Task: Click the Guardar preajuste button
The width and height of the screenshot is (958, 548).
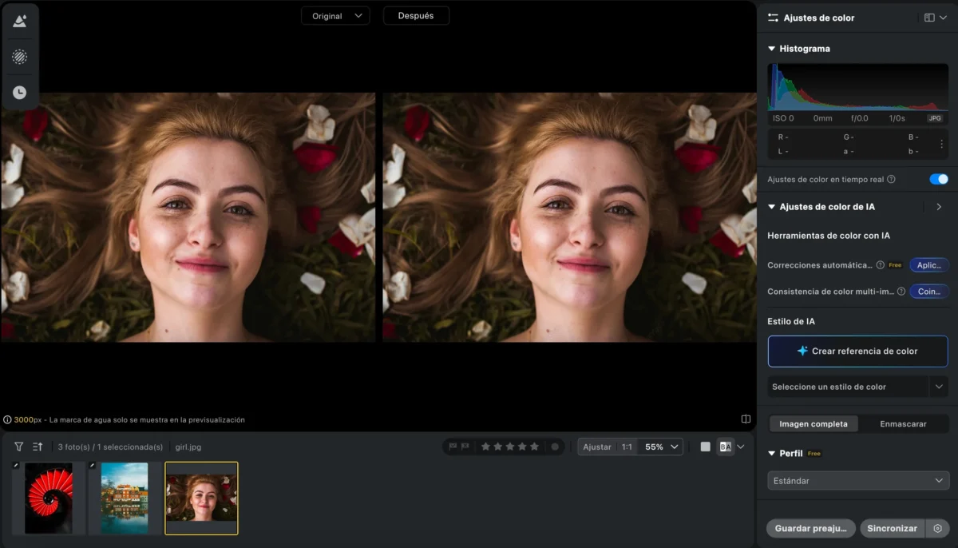Action: point(811,528)
